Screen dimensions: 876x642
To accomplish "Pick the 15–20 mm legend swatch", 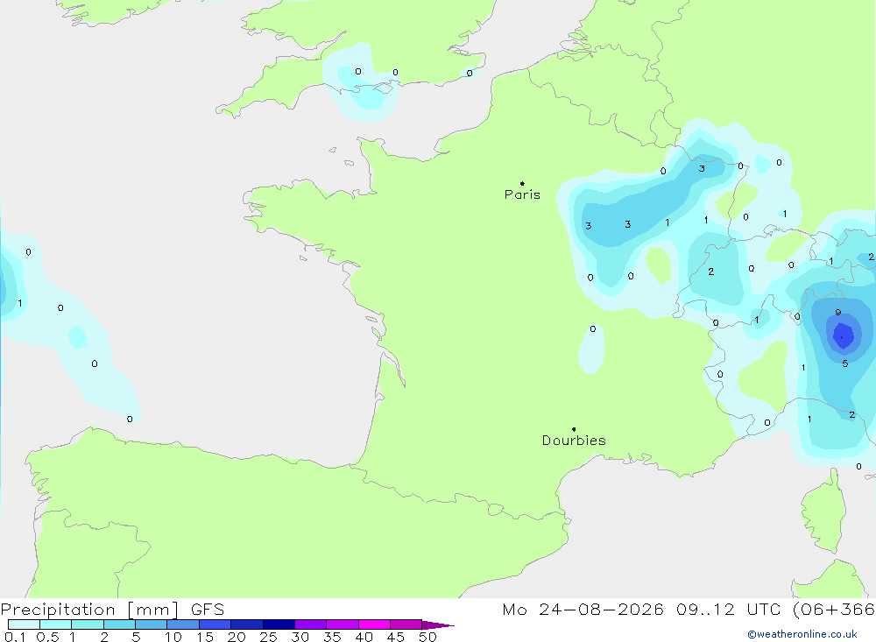I will [215, 624].
